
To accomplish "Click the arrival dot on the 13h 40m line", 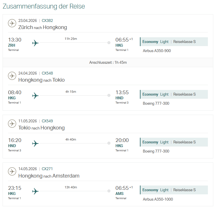I will click(x=109, y=191).
